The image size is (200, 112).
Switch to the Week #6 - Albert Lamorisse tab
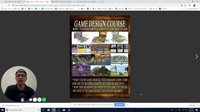pyautogui.click(x=63, y=2)
